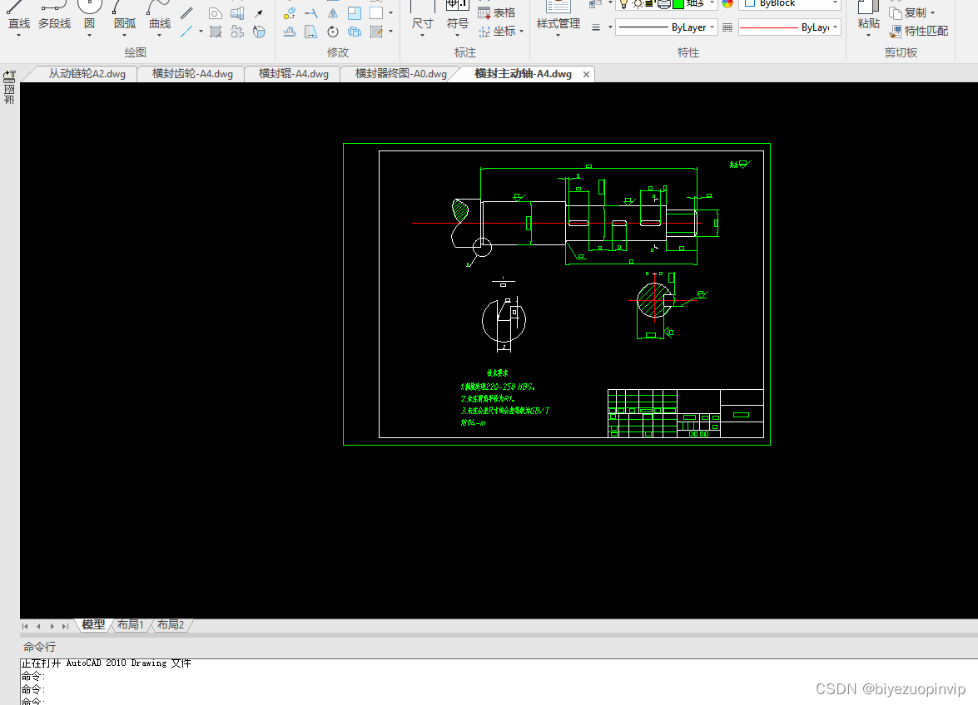Expand the 复制 copy dropdown arrow

pos(932,13)
